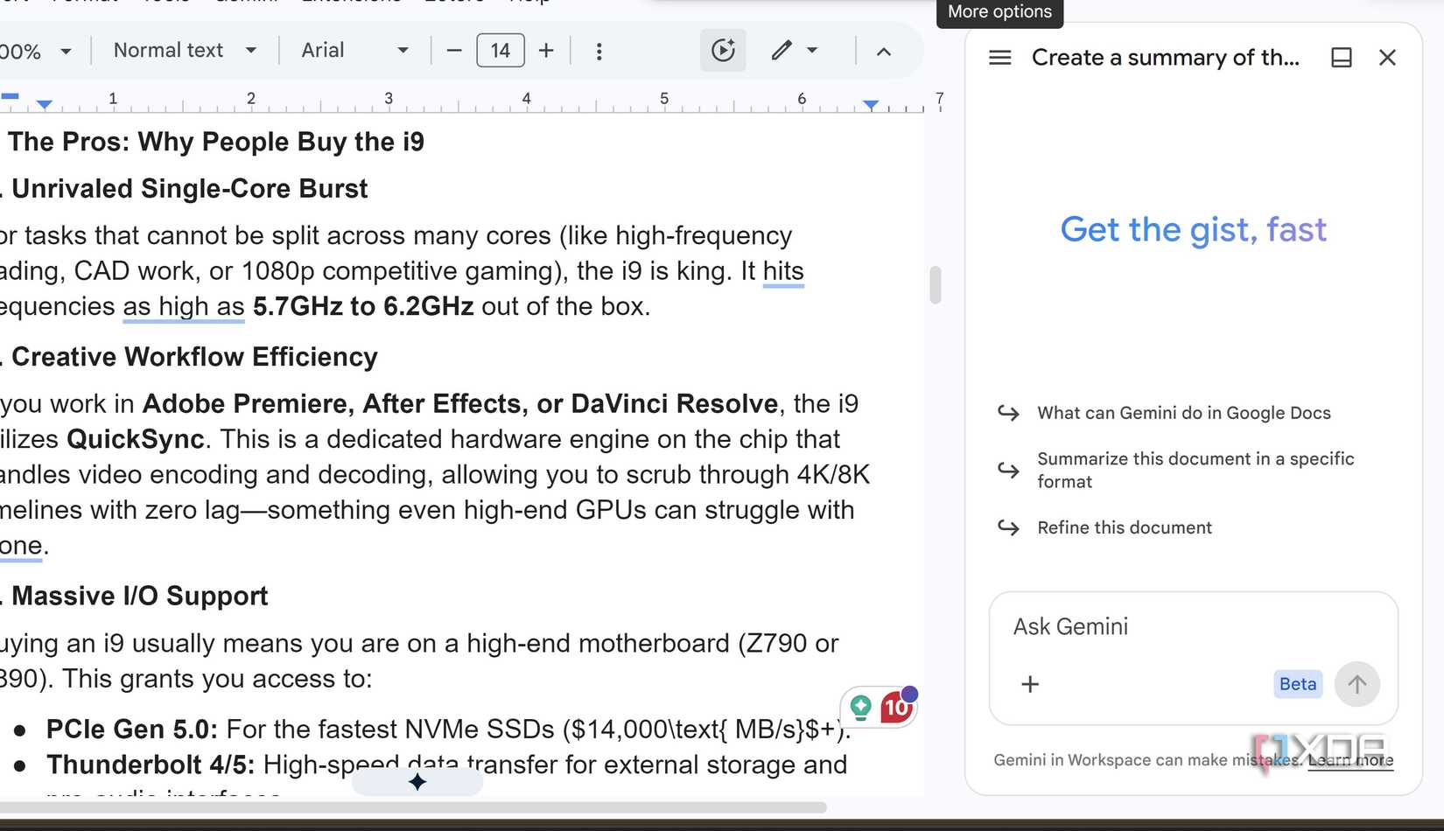Click the bold text '5.7GHz to 6.2GHz'
This screenshot has height=831, width=1444.
(x=363, y=306)
